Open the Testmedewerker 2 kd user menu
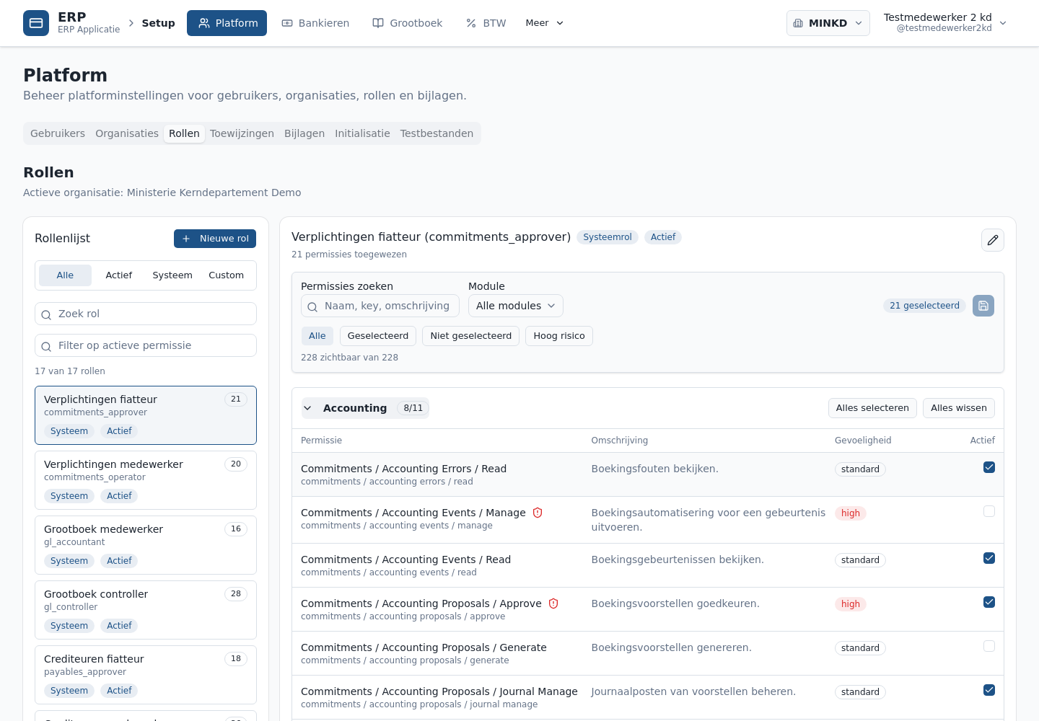 click(944, 23)
